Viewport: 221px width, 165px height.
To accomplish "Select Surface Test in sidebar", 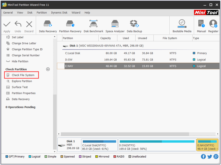I will pos(20,87).
